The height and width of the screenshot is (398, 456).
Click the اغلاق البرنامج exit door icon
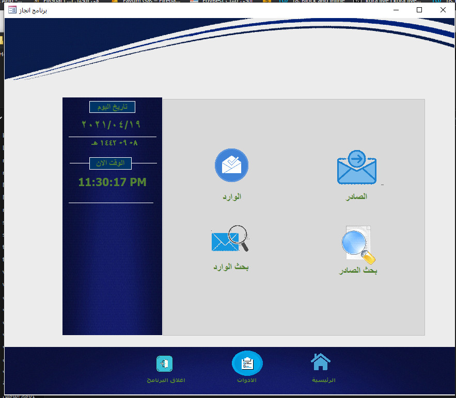(165, 363)
